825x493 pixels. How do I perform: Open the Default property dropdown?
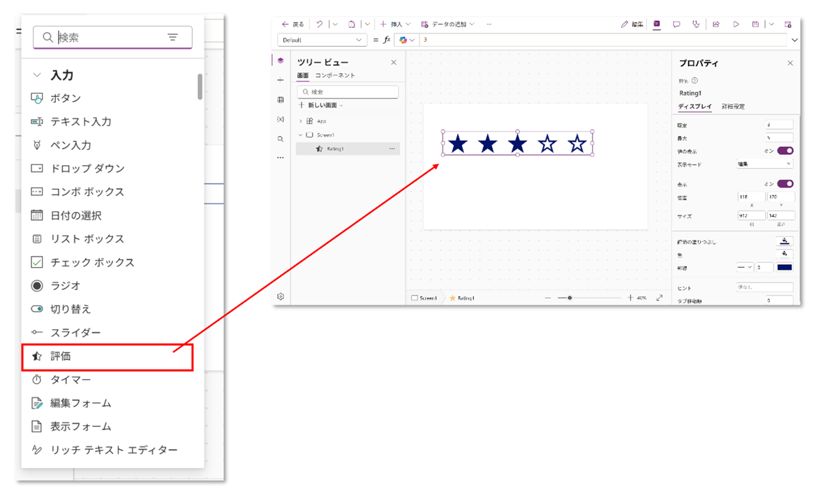(x=322, y=40)
